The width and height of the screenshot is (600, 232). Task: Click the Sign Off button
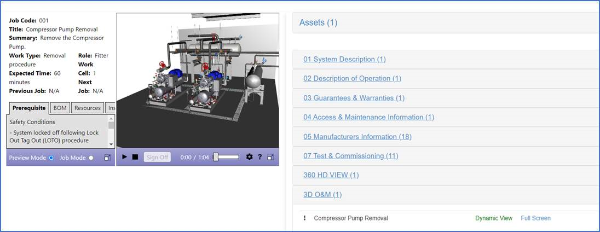pos(157,157)
